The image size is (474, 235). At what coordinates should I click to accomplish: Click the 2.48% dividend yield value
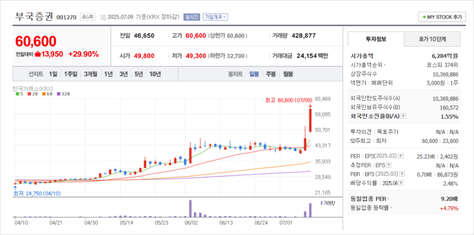click(x=450, y=183)
